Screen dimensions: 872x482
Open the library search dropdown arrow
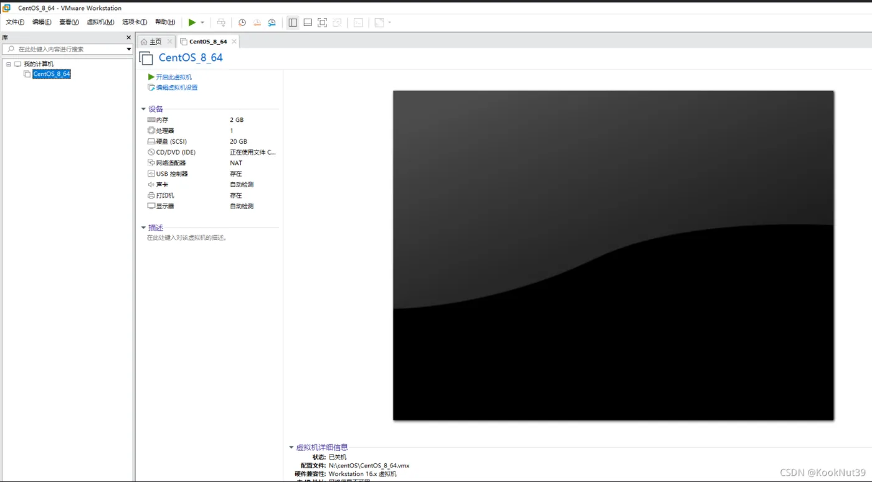129,49
